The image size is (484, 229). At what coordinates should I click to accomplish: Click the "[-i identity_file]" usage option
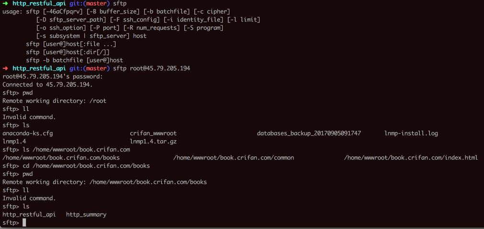click(193, 20)
